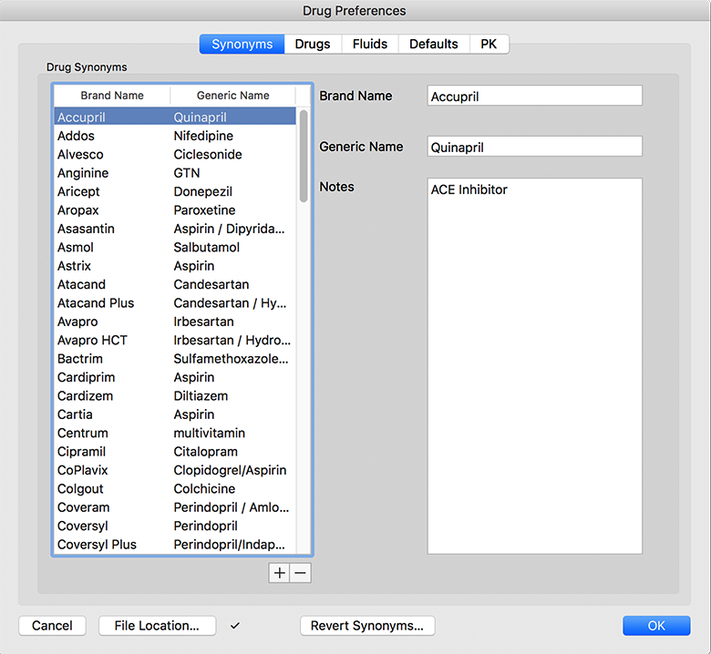Select the Aricept row

click(175, 191)
